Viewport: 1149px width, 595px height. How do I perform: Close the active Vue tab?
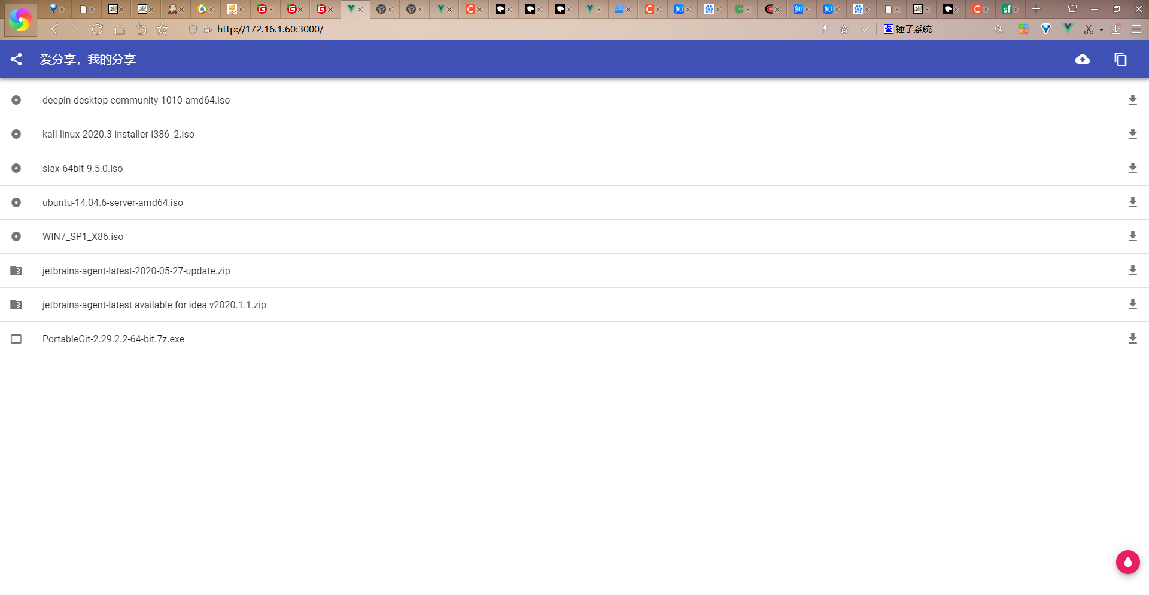point(360,10)
